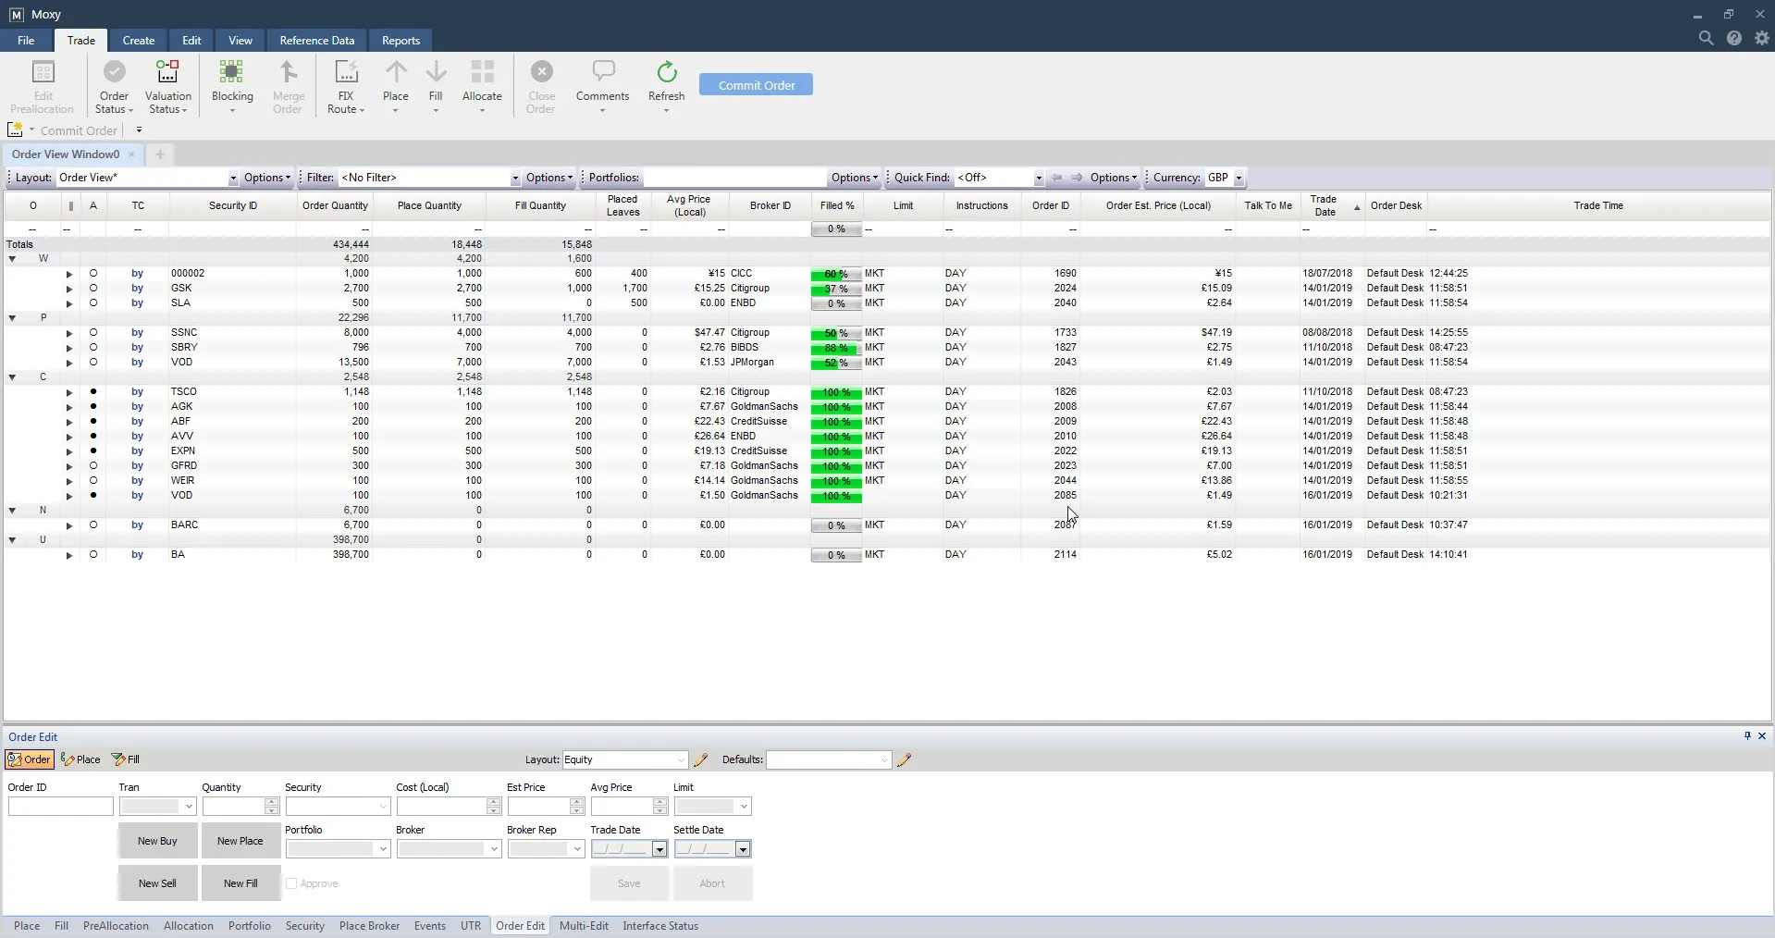Image resolution: width=1775 pixels, height=938 pixels.
Task: Click the Order ID input field
Action: pyautogui.click(x=60, y=807)
